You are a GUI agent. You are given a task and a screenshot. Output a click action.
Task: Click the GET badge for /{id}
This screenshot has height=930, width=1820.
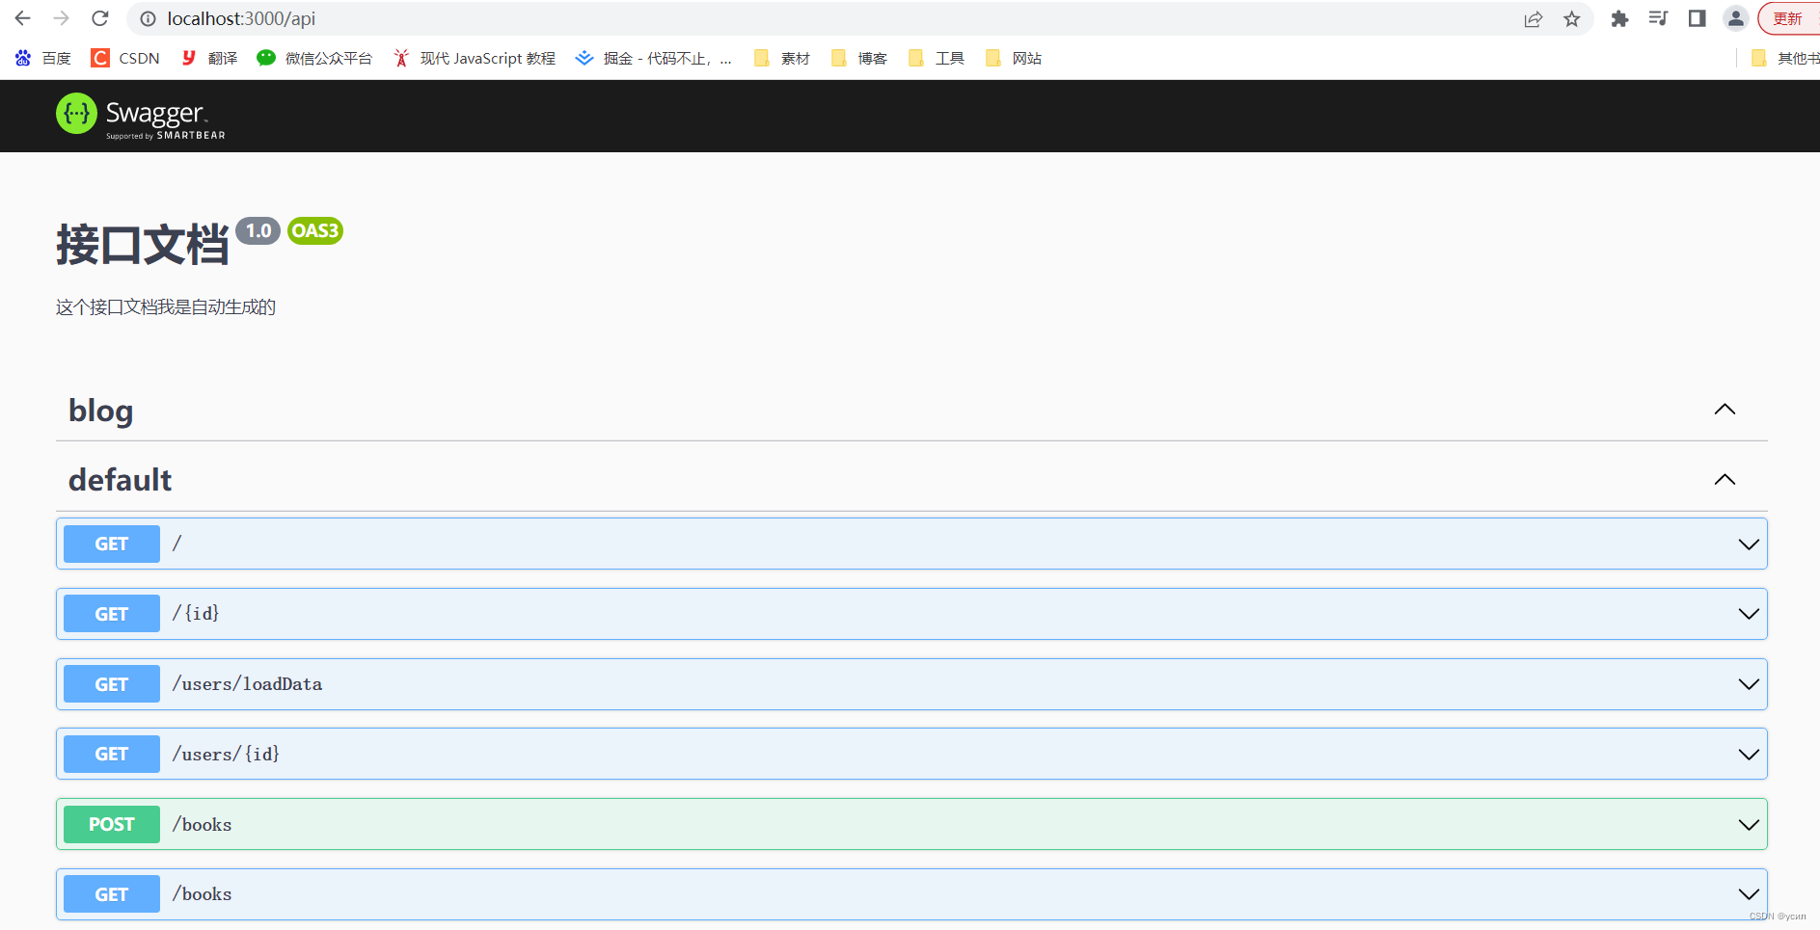pos(112,614)
